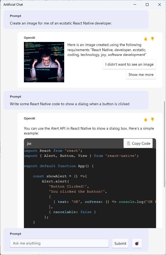Thumbs up the React Native code response
The image size is (166, 255).
point(146,119)
